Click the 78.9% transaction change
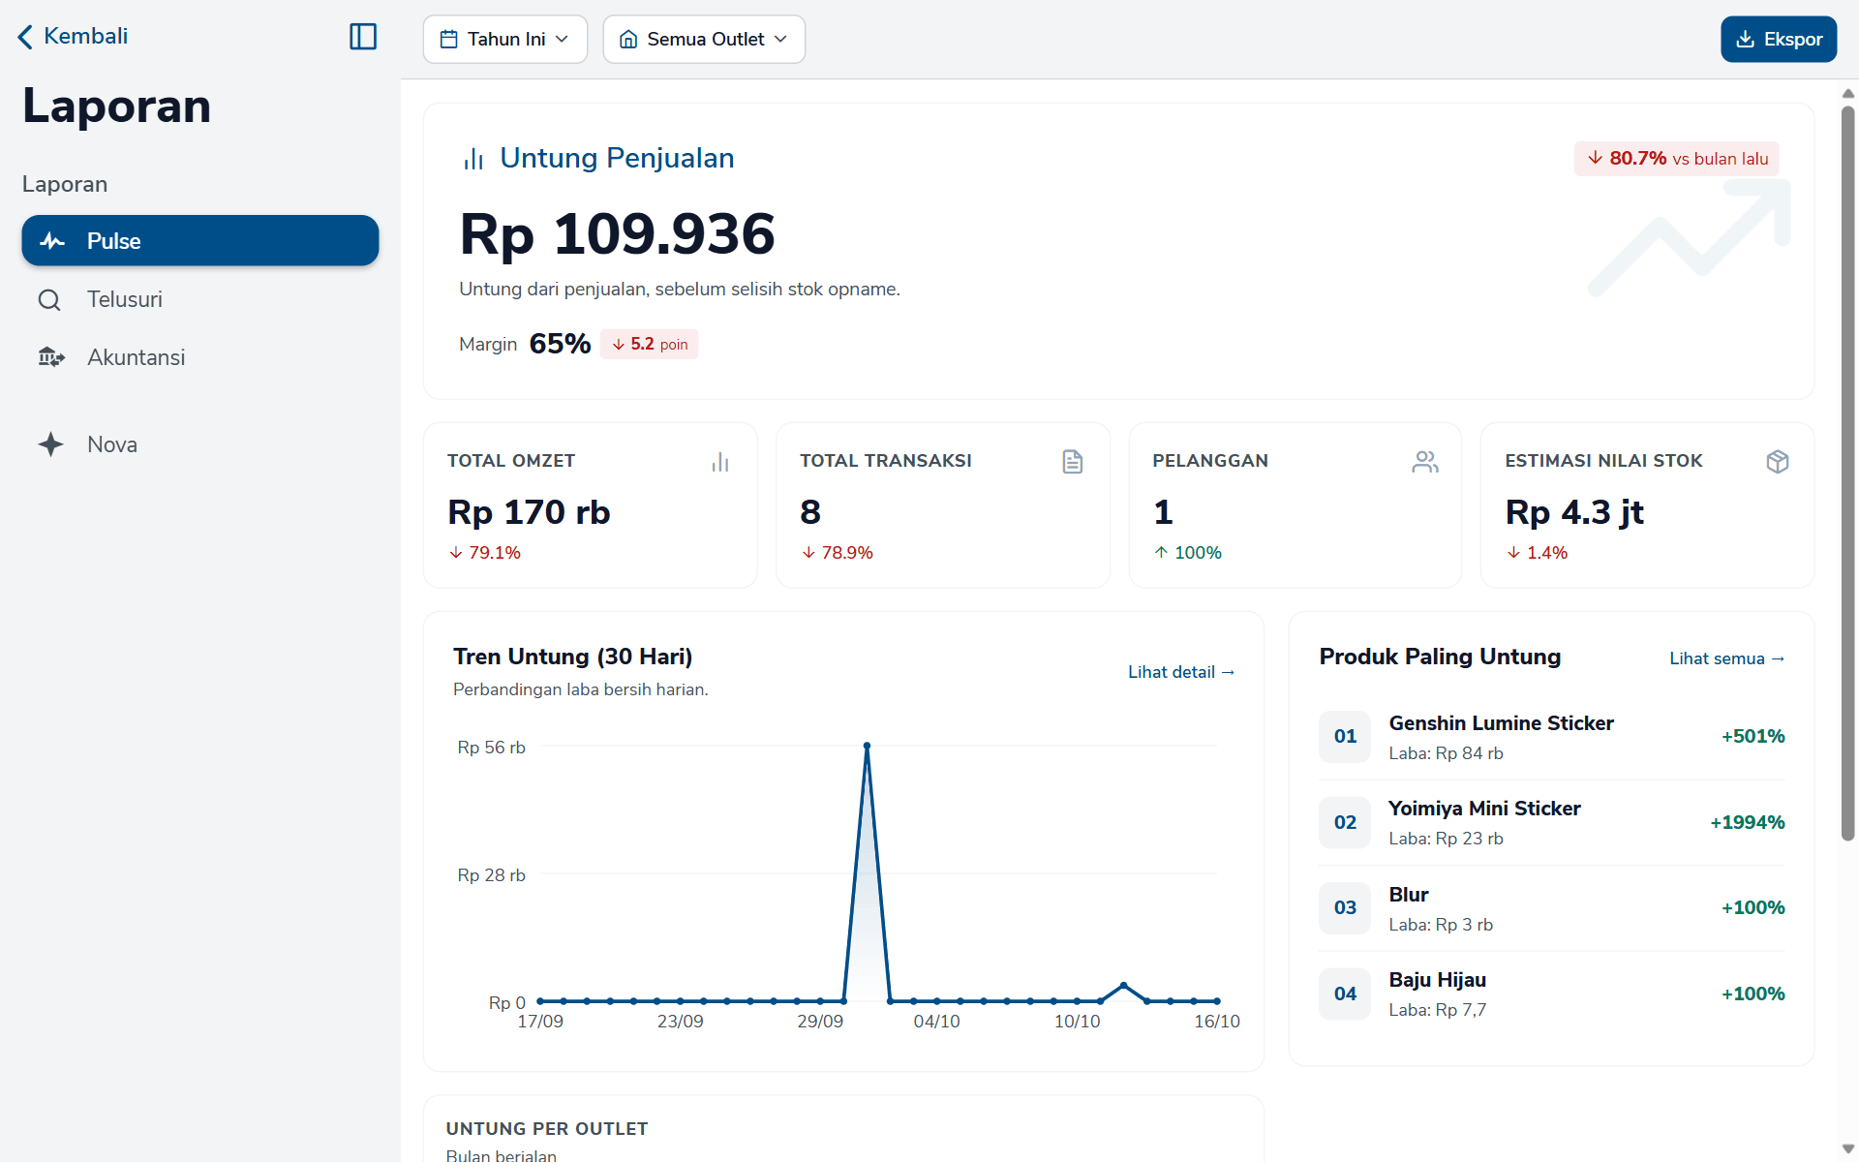This screenshot has height=1162, width=1859. coord(838,553)
